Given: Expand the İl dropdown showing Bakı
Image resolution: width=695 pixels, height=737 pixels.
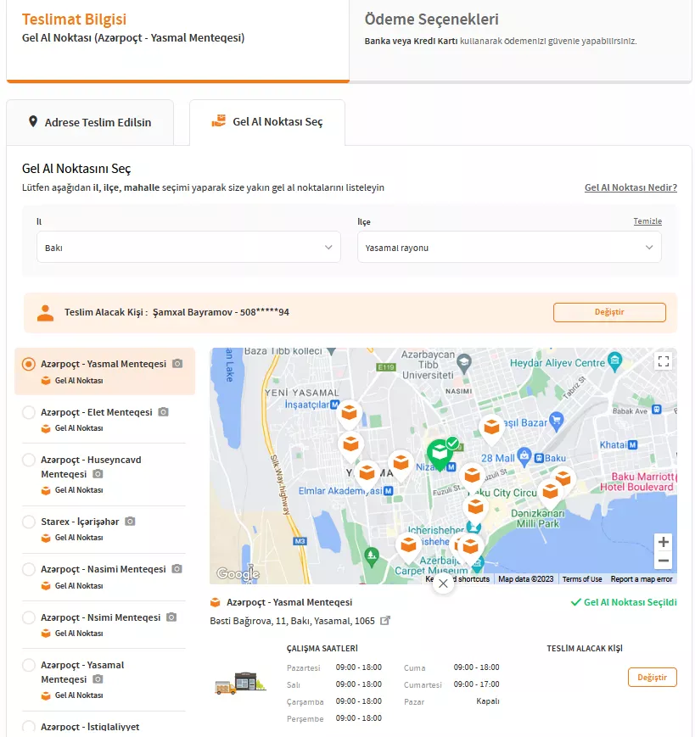Looking at the screenshot, I should coord(188,248).
